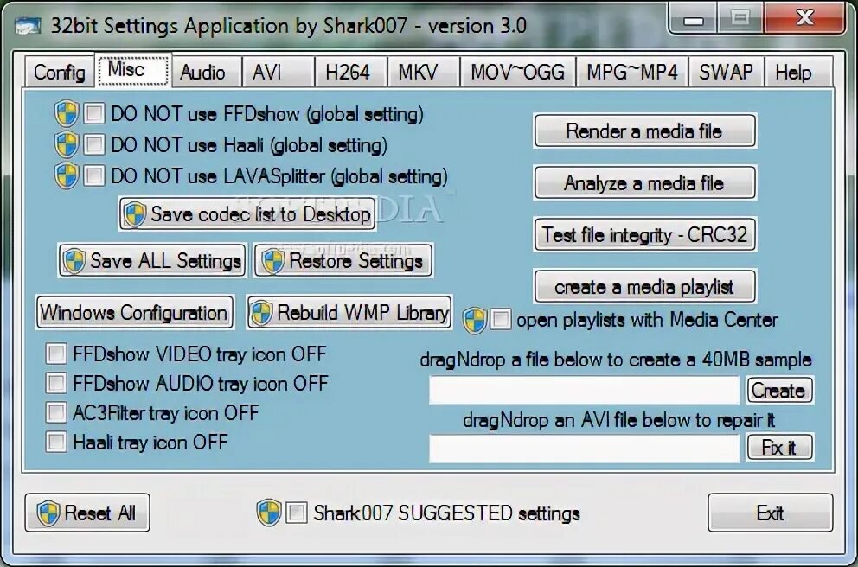This screenshot has height=567, width=858.
Task: Select the SWAP tab
Action: coord(726,73)
